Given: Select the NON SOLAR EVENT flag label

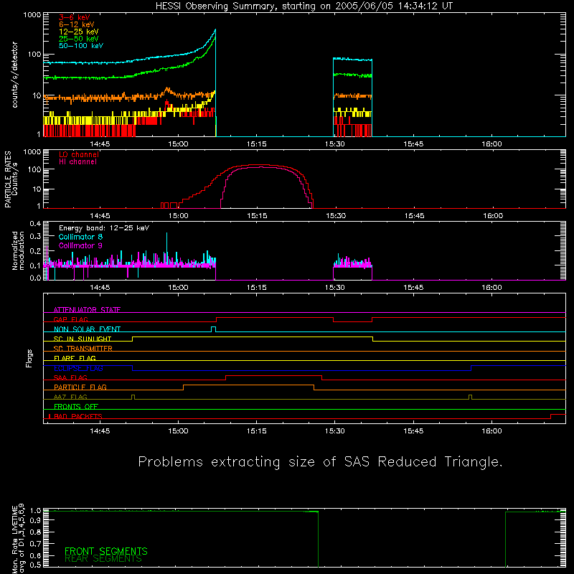Looking at the screenshot, I should coord(87,329).
